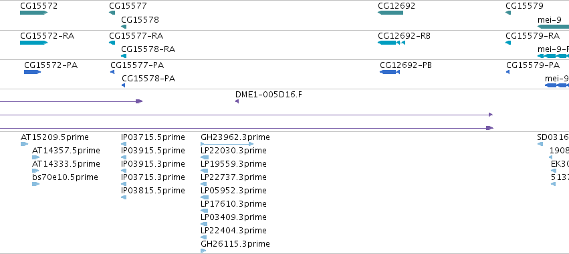The width and height of the screenshot is (569, 254).
Task: Click the CG12692 gene arrow glyph
Action: click(x=390, y=13)
